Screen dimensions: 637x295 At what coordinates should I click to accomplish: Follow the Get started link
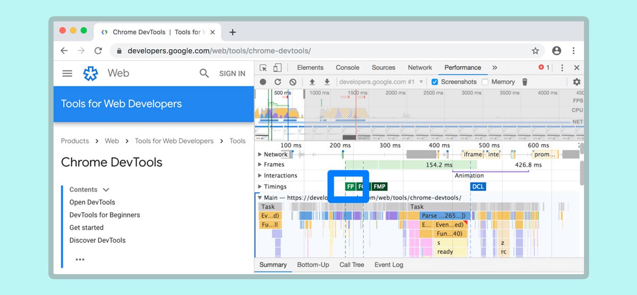click(x=86, y=228)
